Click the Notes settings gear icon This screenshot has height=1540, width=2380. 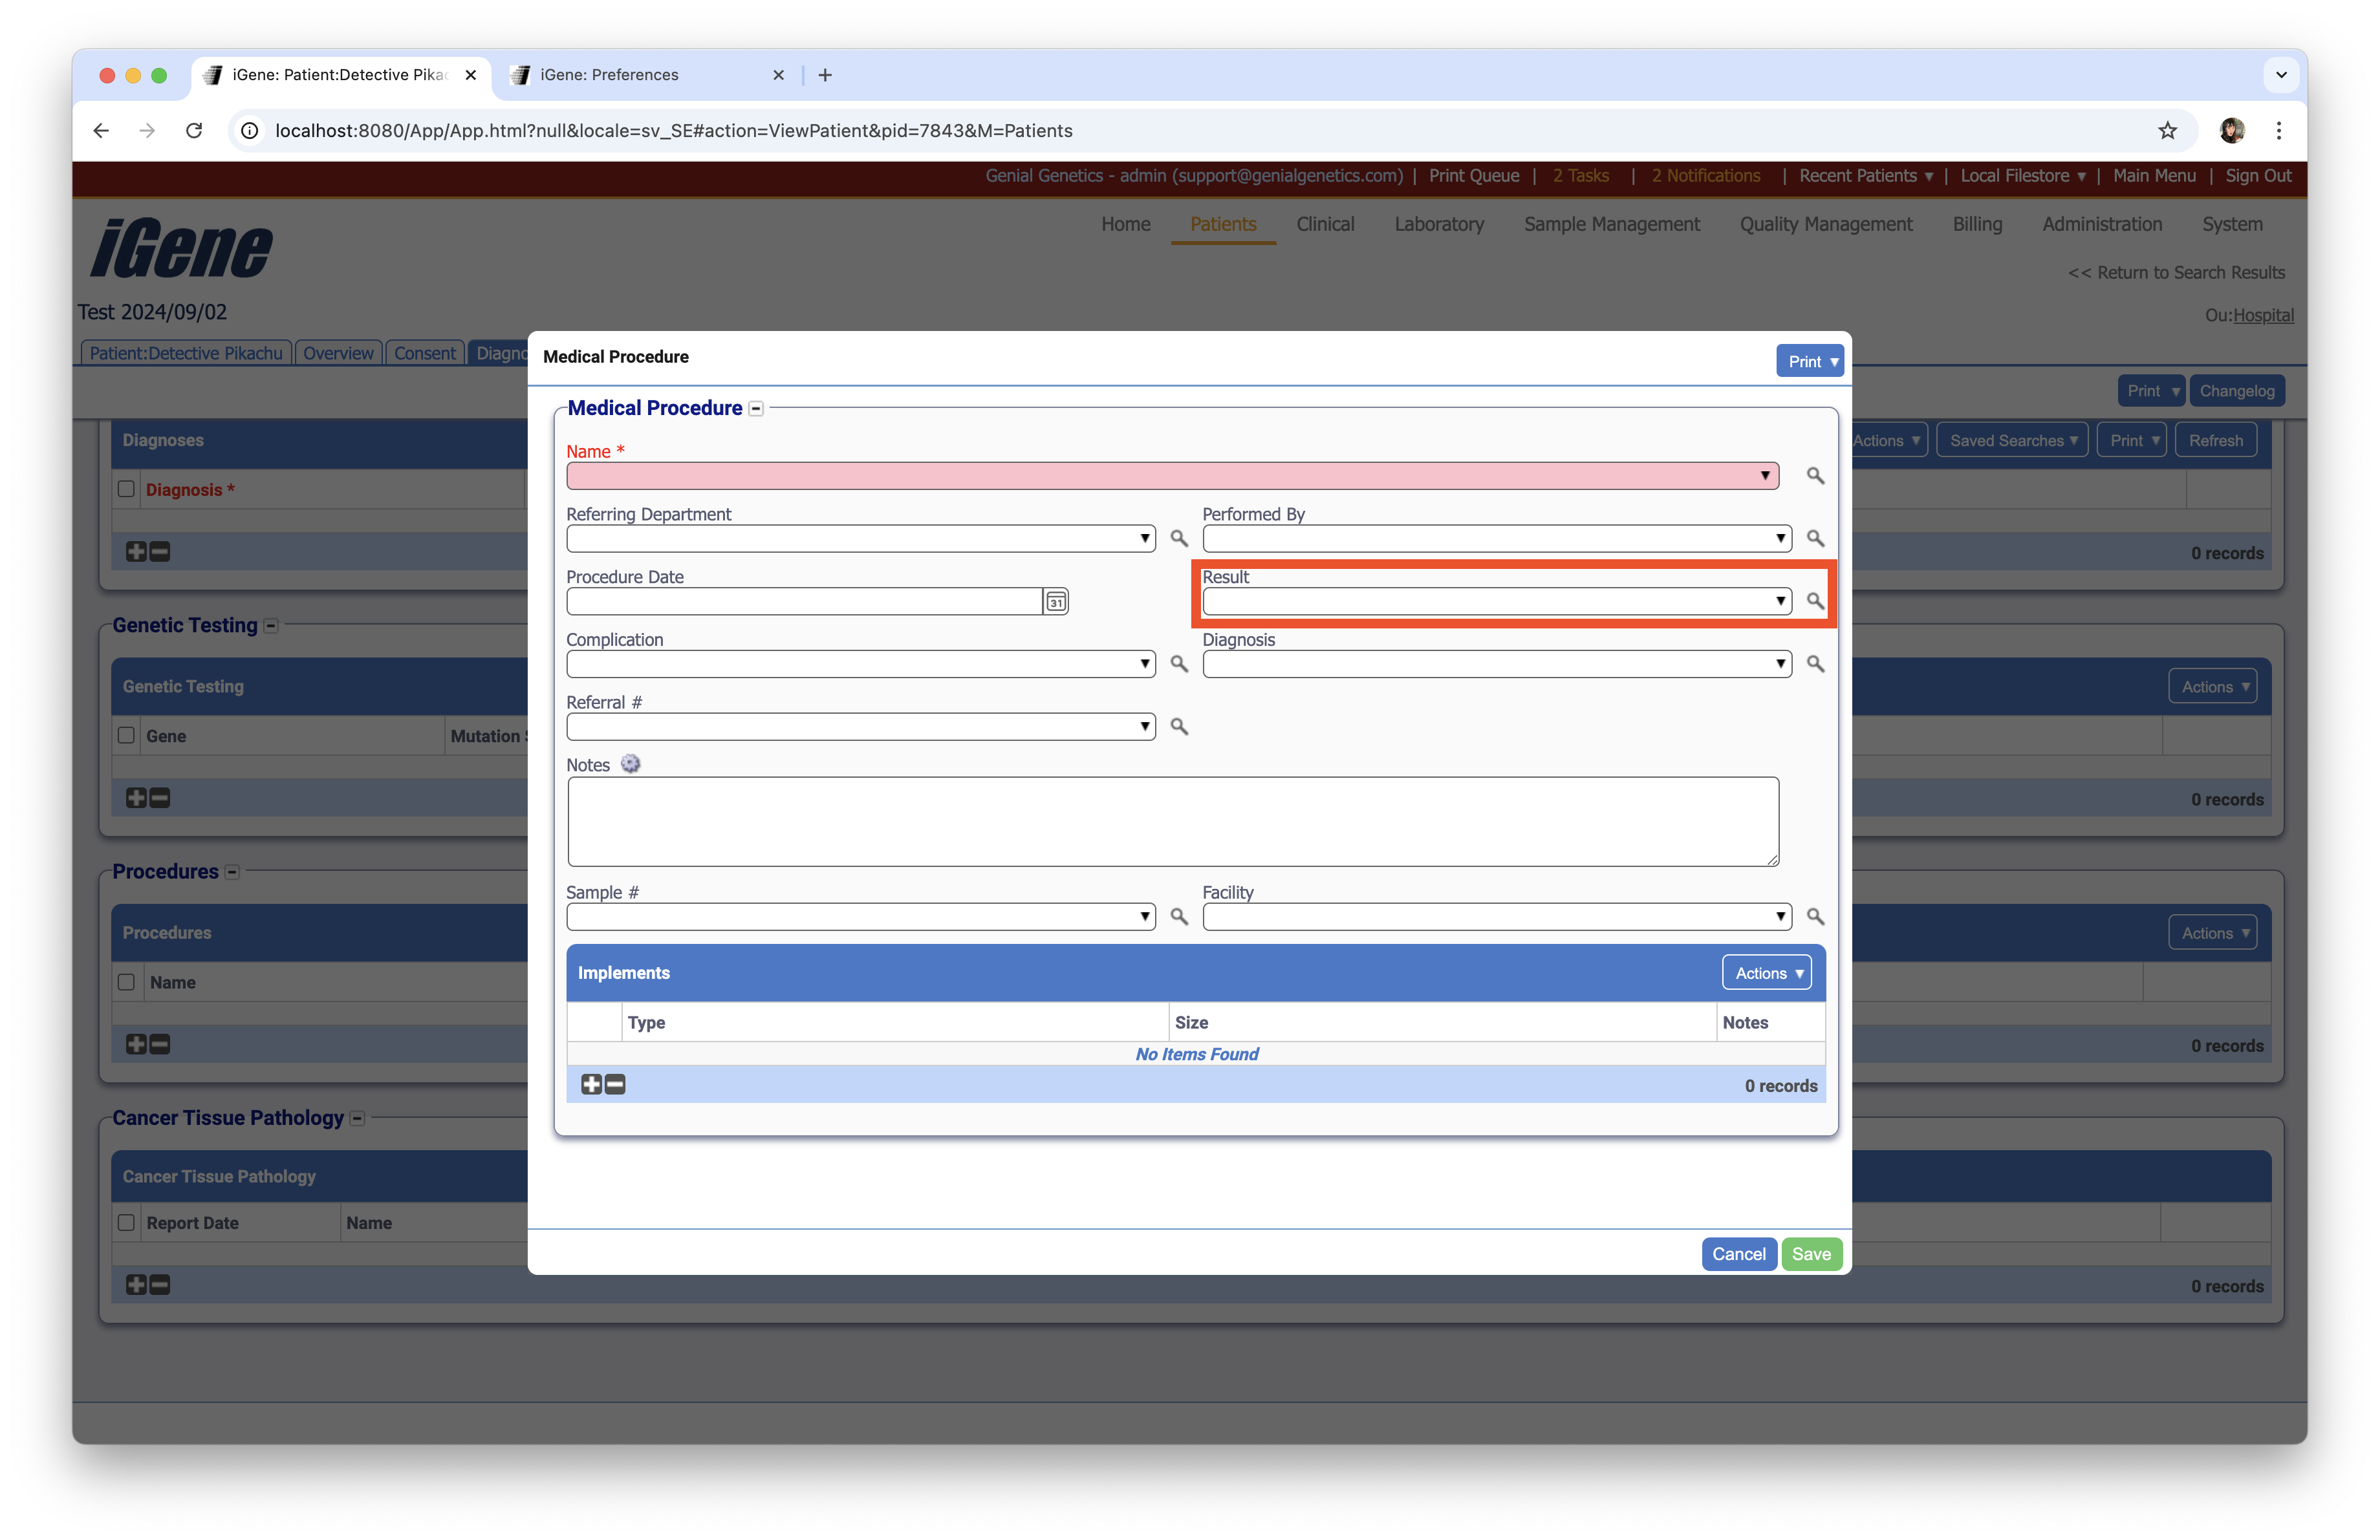[630, 764]
